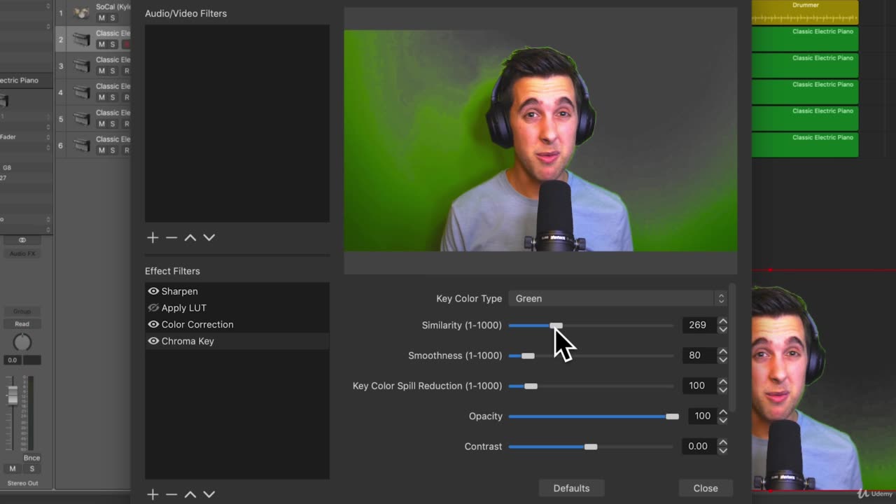
Task: Move Audio/Video filter down arrow
Action: 209,237
